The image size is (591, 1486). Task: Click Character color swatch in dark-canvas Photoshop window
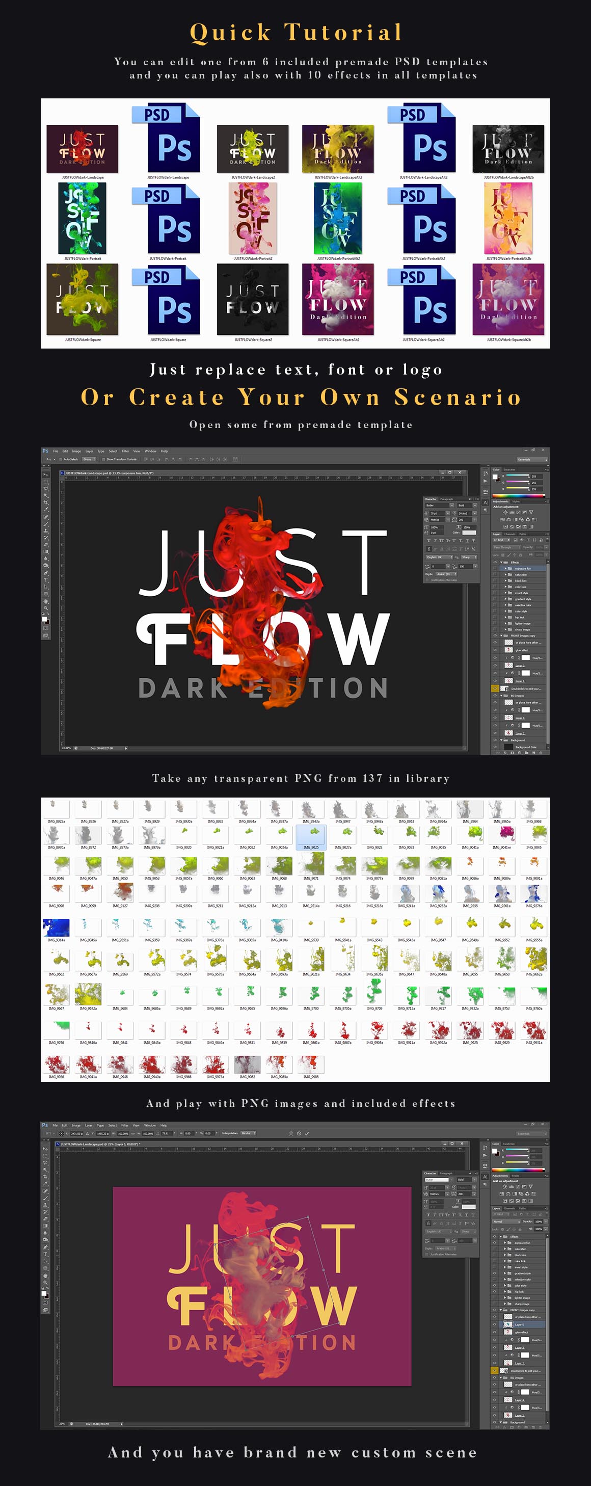click(469, 533)
